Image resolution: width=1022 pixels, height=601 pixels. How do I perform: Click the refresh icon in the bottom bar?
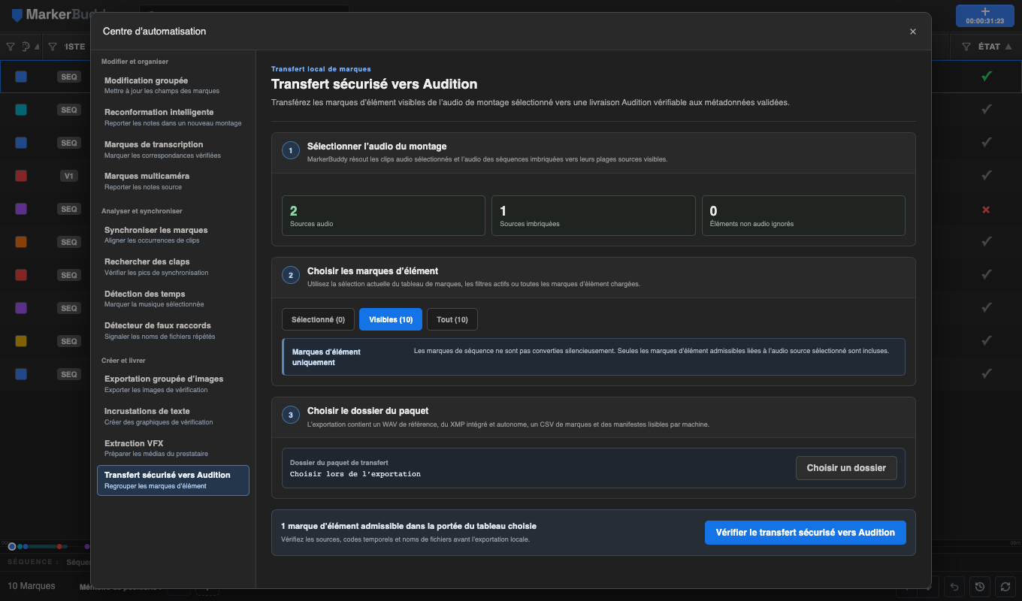click(1005, 587)
